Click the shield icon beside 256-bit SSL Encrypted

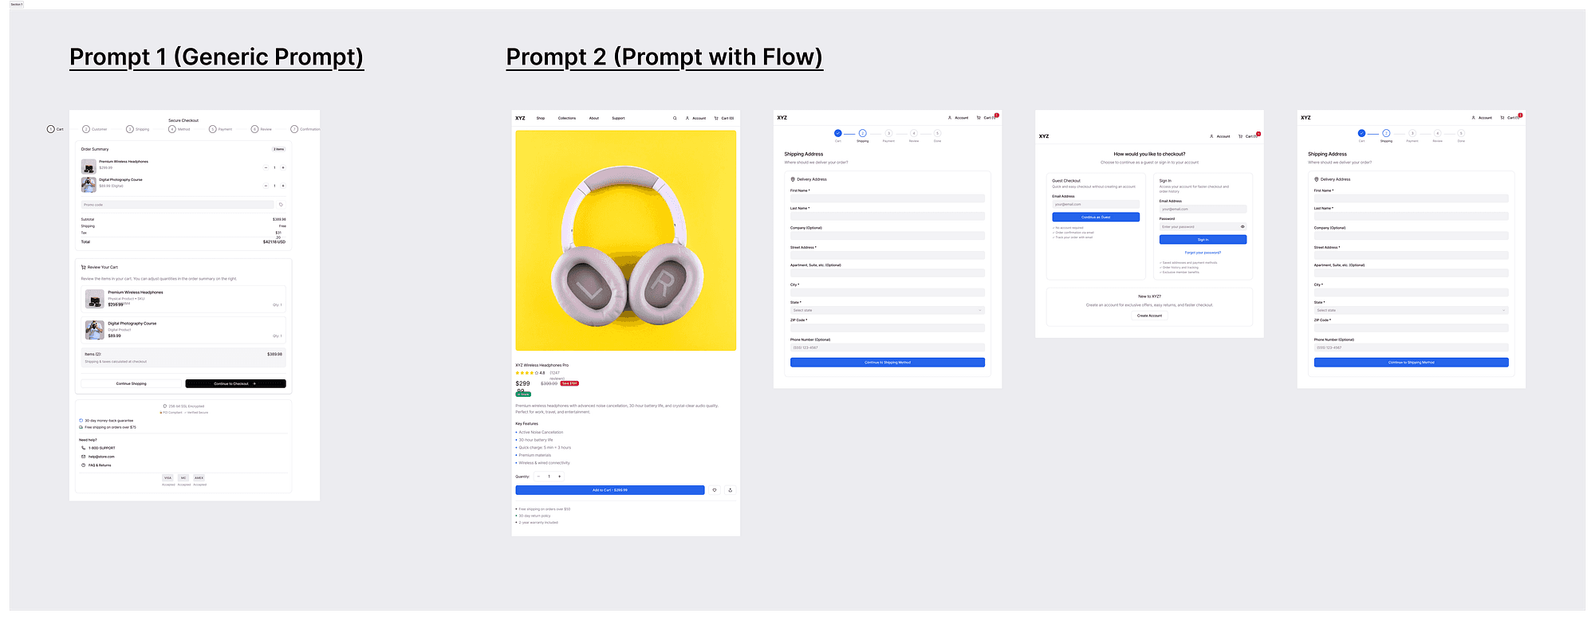pos(165,406)
